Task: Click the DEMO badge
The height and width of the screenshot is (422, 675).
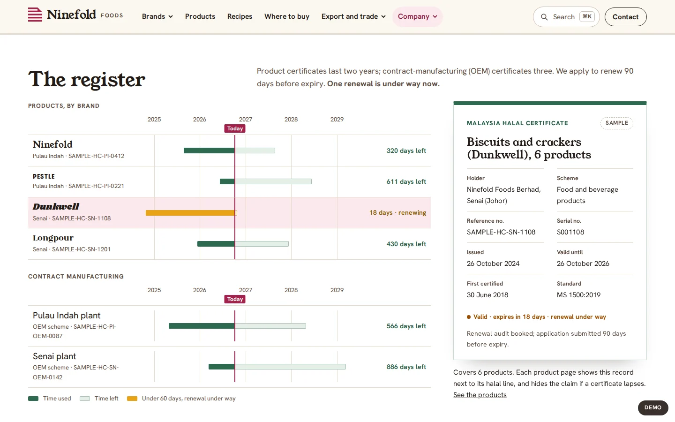Action: (653, 407)
